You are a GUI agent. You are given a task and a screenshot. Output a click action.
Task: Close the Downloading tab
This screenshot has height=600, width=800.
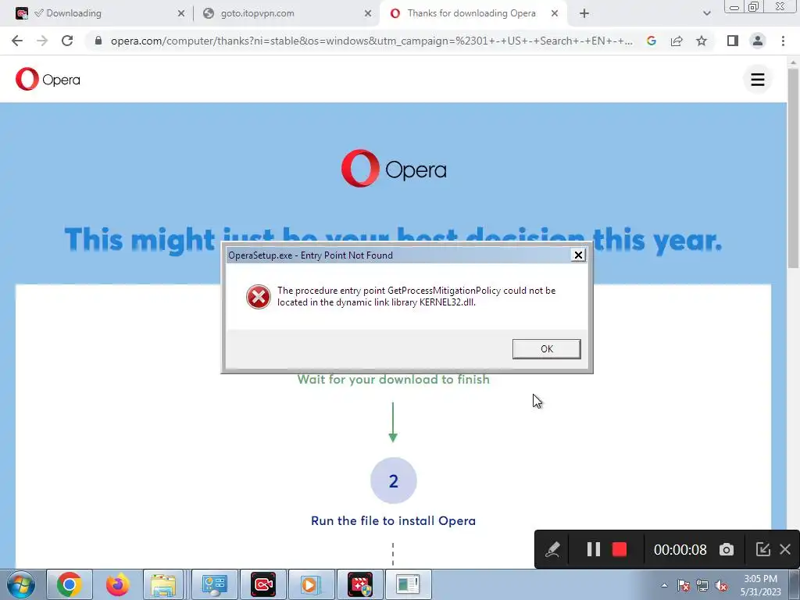[181, 14]
